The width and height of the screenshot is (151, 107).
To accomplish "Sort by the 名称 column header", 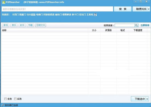I will pos(44,30).
